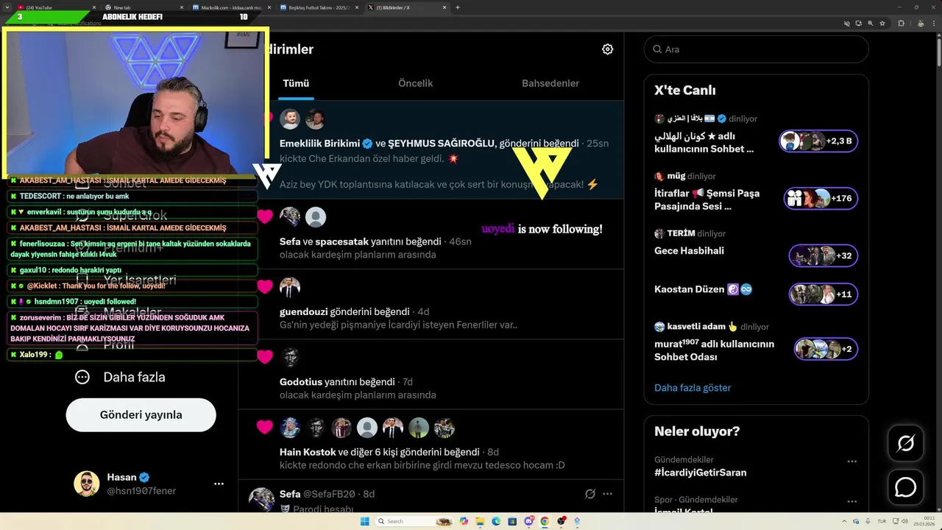This screenshot has height=530, width=942.
Task: Open Microsoft Edge from taskbar
Action: [496, 521]
